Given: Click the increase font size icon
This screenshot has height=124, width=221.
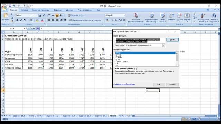Looking at the screenshot, I should [40, 15].
